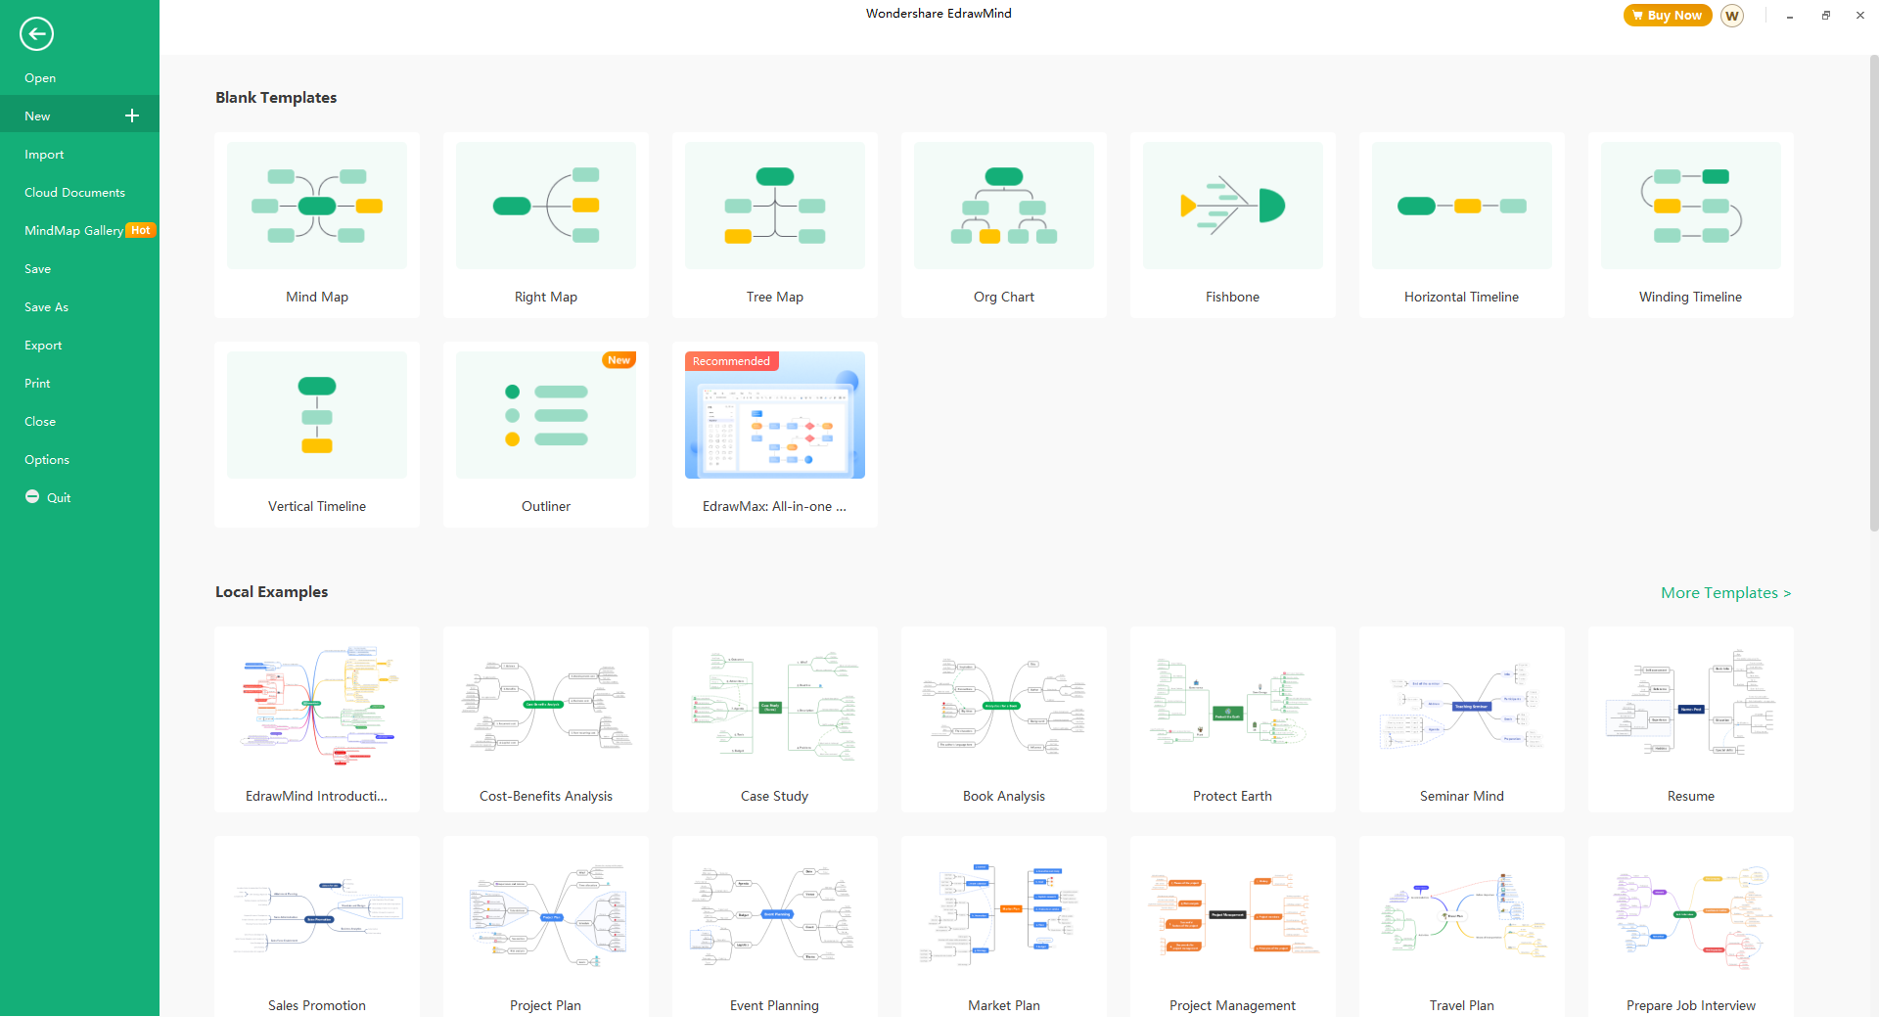Click the Hot badge beside MindMap Gallery
Image resolution: width=1879 pixels, height=1017 pixels.
141,231
